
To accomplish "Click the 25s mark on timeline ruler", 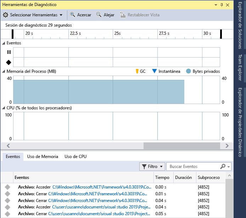I will tap(117, 33).
